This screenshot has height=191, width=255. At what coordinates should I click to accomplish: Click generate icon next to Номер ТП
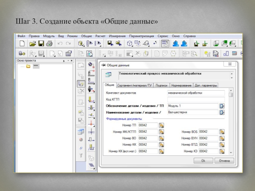tap(161, 125)
